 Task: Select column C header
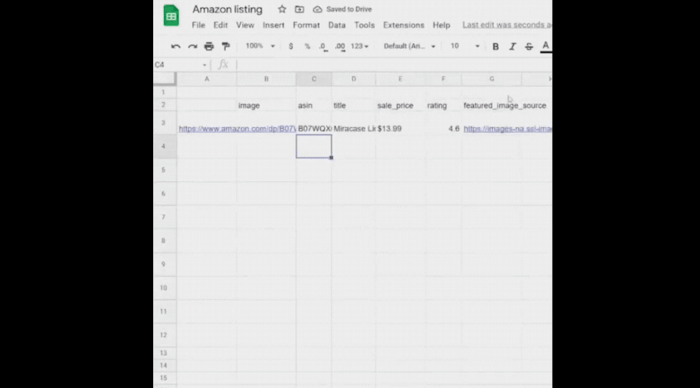click(314, 79)
